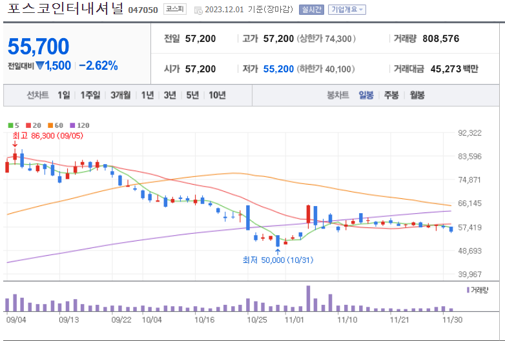Click the 코스피 market badge
The width and height of the screenshot is (505, 341).
pos(174,9)
